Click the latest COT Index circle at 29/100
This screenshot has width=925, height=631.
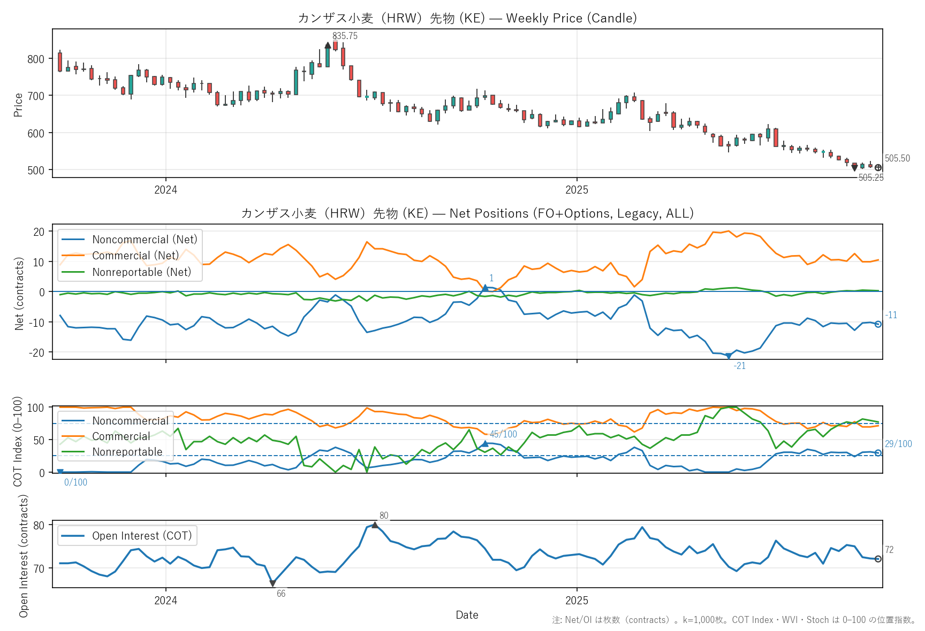(878, 453)
